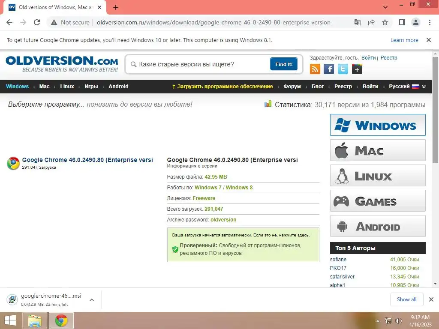
Task: Open the orange RSS feed icon
Action: 315,69
